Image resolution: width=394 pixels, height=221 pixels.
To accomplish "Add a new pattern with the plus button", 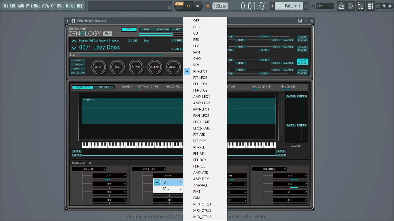I will [306, 6].
